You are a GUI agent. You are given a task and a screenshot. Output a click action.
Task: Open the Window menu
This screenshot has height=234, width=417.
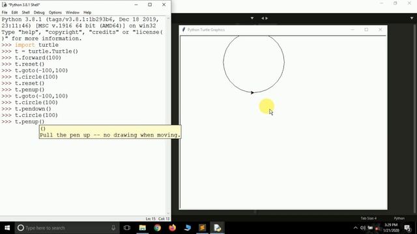pos(72,12)
